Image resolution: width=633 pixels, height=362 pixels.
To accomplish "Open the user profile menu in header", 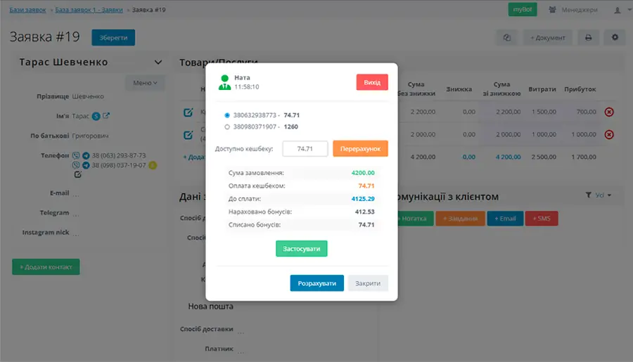I will point(619,10).
